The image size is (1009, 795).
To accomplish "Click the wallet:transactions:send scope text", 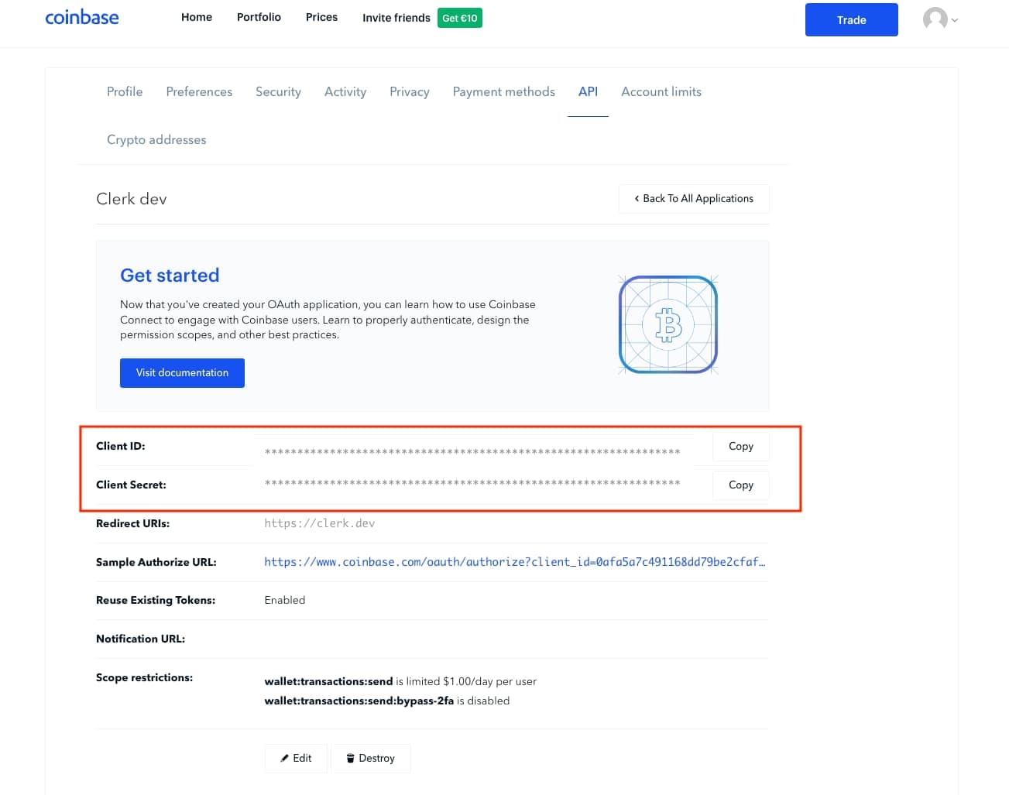I will (328, 681).
